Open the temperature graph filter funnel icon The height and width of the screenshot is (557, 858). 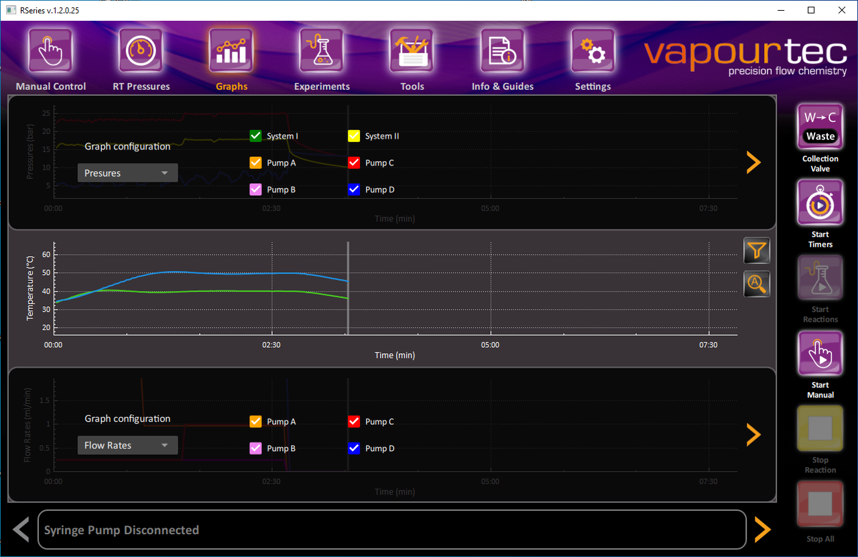(x=757, y=250)
